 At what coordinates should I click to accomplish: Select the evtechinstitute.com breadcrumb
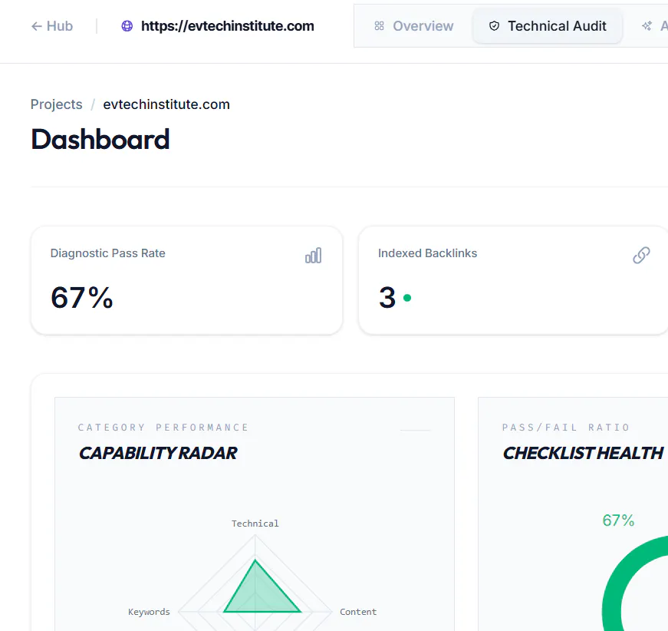pos(166,104)
